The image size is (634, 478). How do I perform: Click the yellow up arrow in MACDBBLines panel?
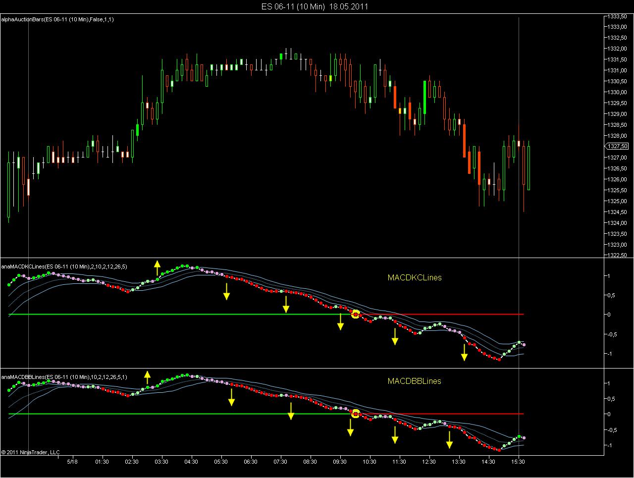coord(147,377)
